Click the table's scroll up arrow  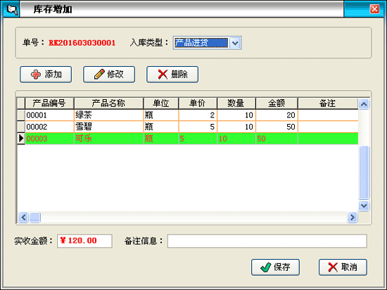tap(364, 104)
